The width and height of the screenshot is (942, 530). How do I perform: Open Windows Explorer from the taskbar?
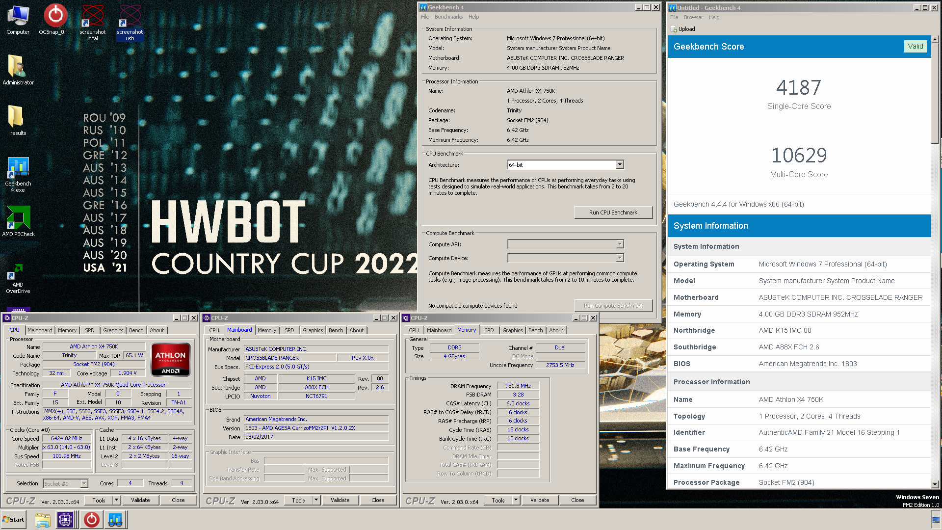point(43,520)
